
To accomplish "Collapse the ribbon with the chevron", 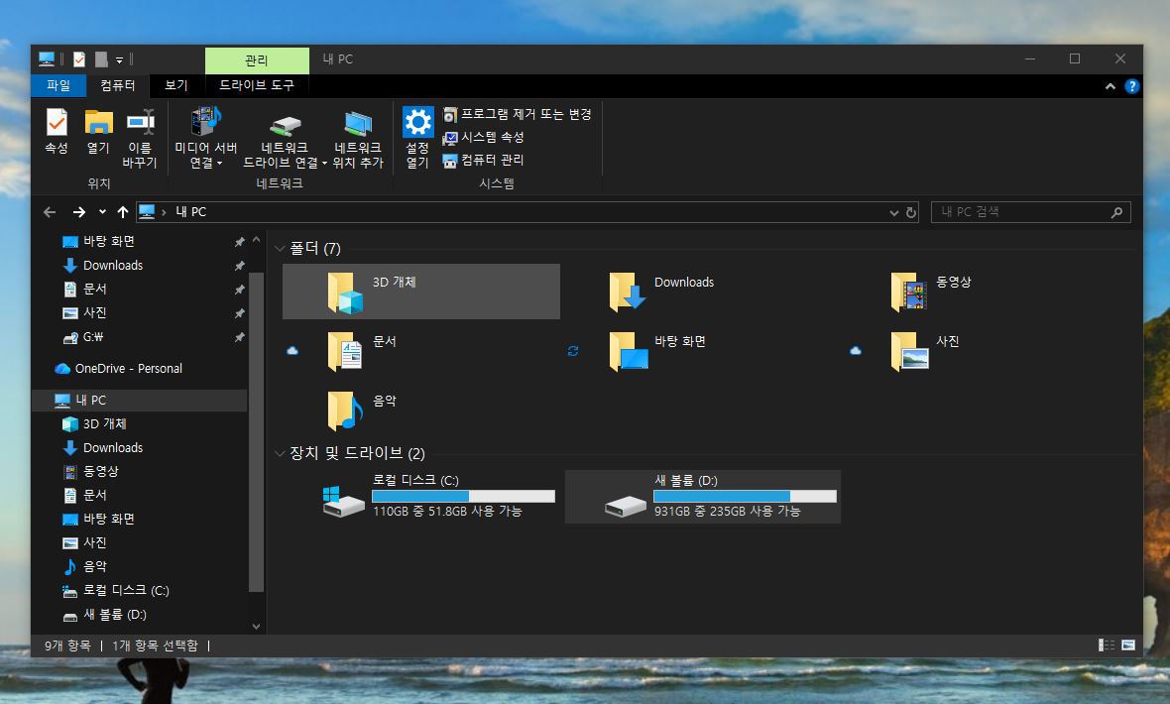I will click(1111, 86).
